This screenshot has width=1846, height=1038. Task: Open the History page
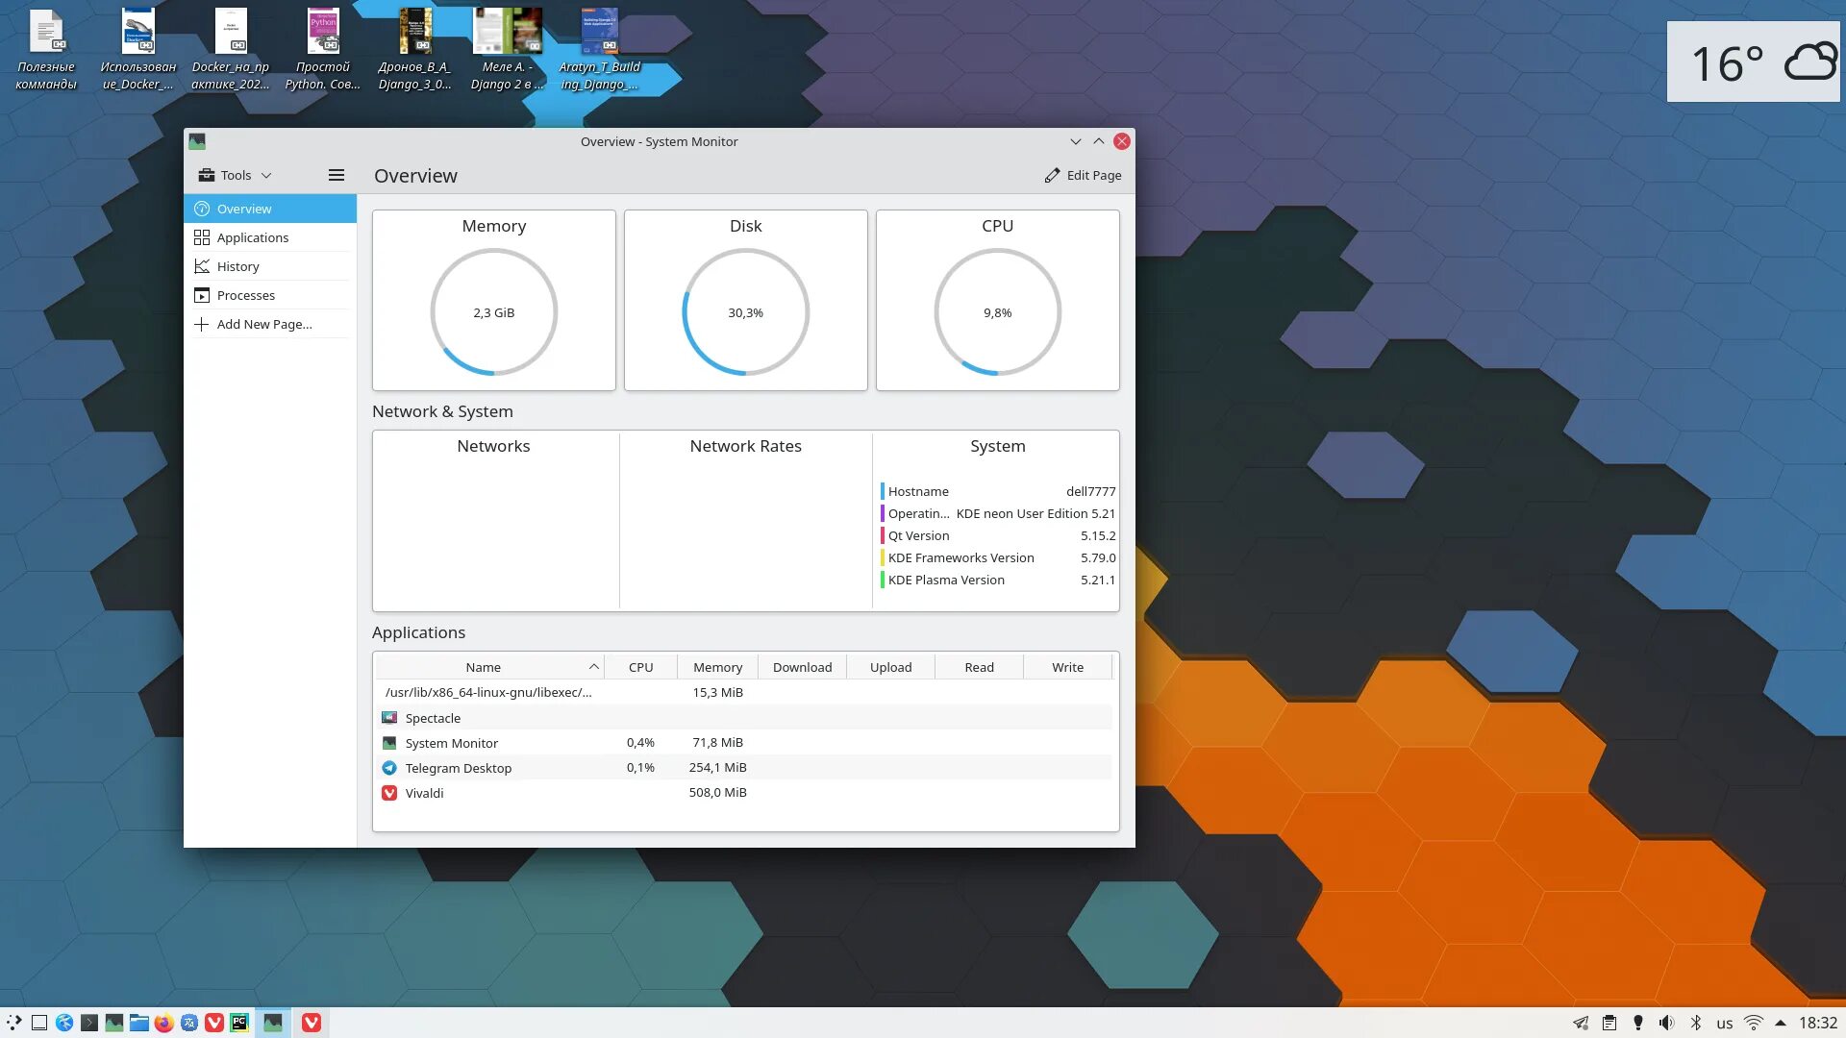pyautogui.click(x=238, y=266)
